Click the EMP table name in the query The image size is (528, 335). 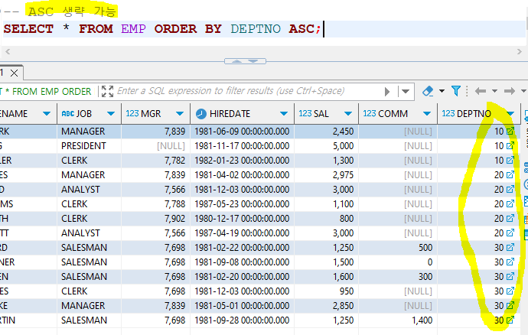point(133,29)
